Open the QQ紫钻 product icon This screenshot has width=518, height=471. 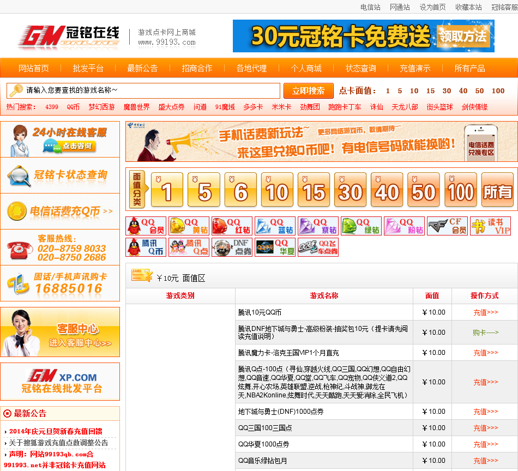(x=318, y=226)
